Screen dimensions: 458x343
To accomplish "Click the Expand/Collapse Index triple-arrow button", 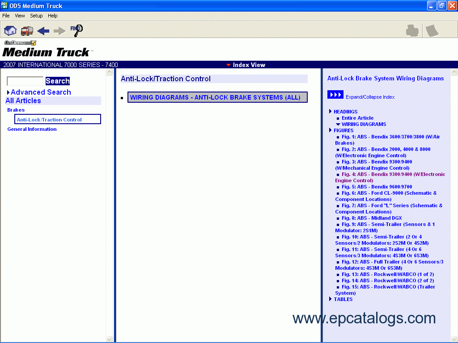I will point(335,95).
